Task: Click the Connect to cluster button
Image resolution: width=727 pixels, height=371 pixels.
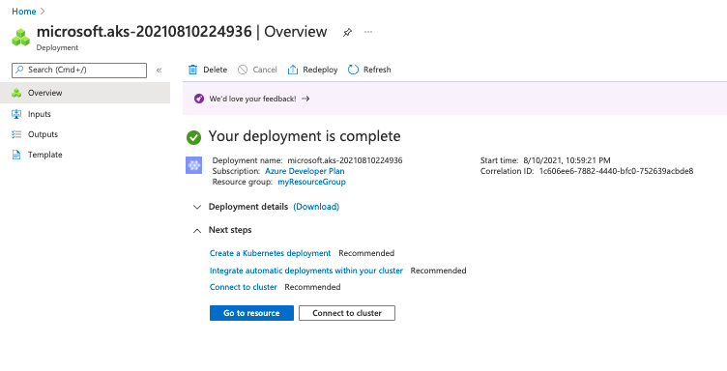Action: (x=347, y=313)
